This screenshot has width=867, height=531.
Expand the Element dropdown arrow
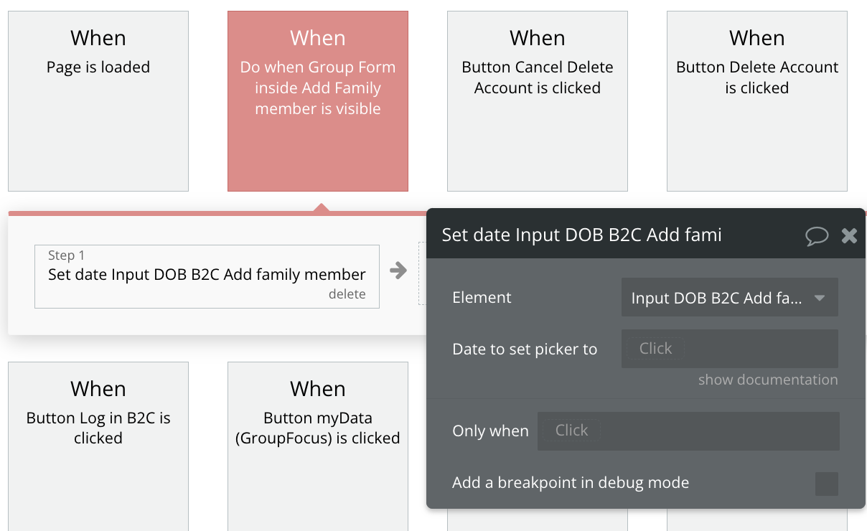click(x=820, y=298)
